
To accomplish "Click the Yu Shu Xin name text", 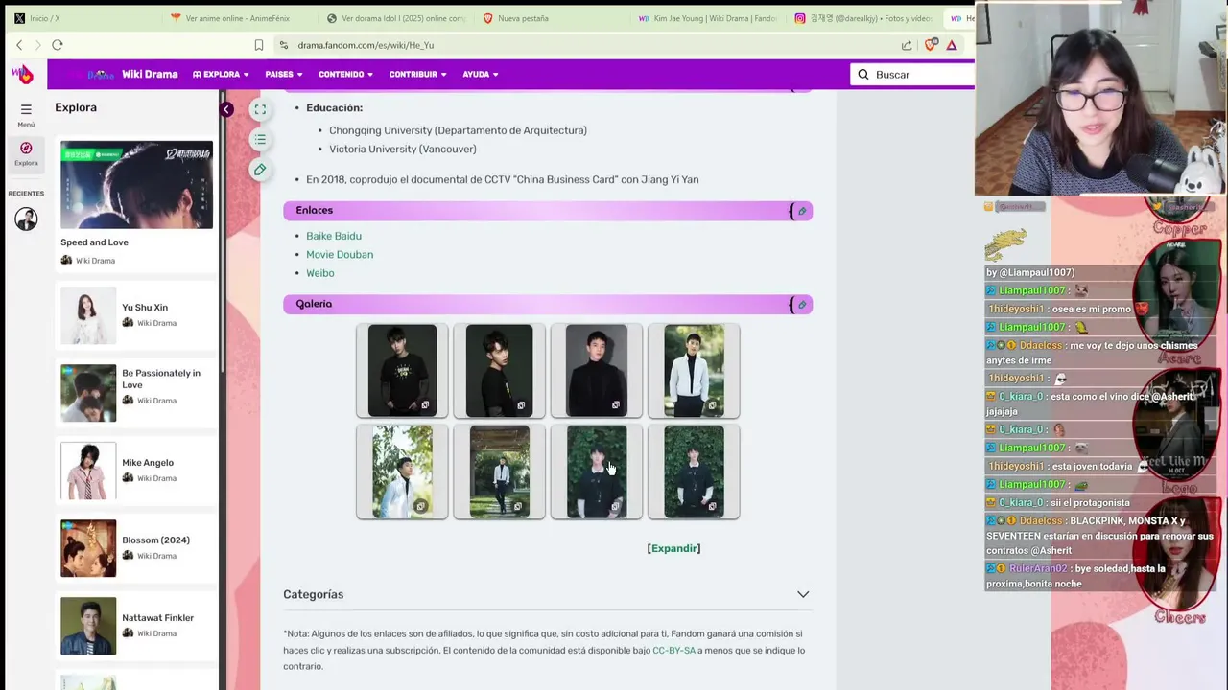I will tap(145, 308).
